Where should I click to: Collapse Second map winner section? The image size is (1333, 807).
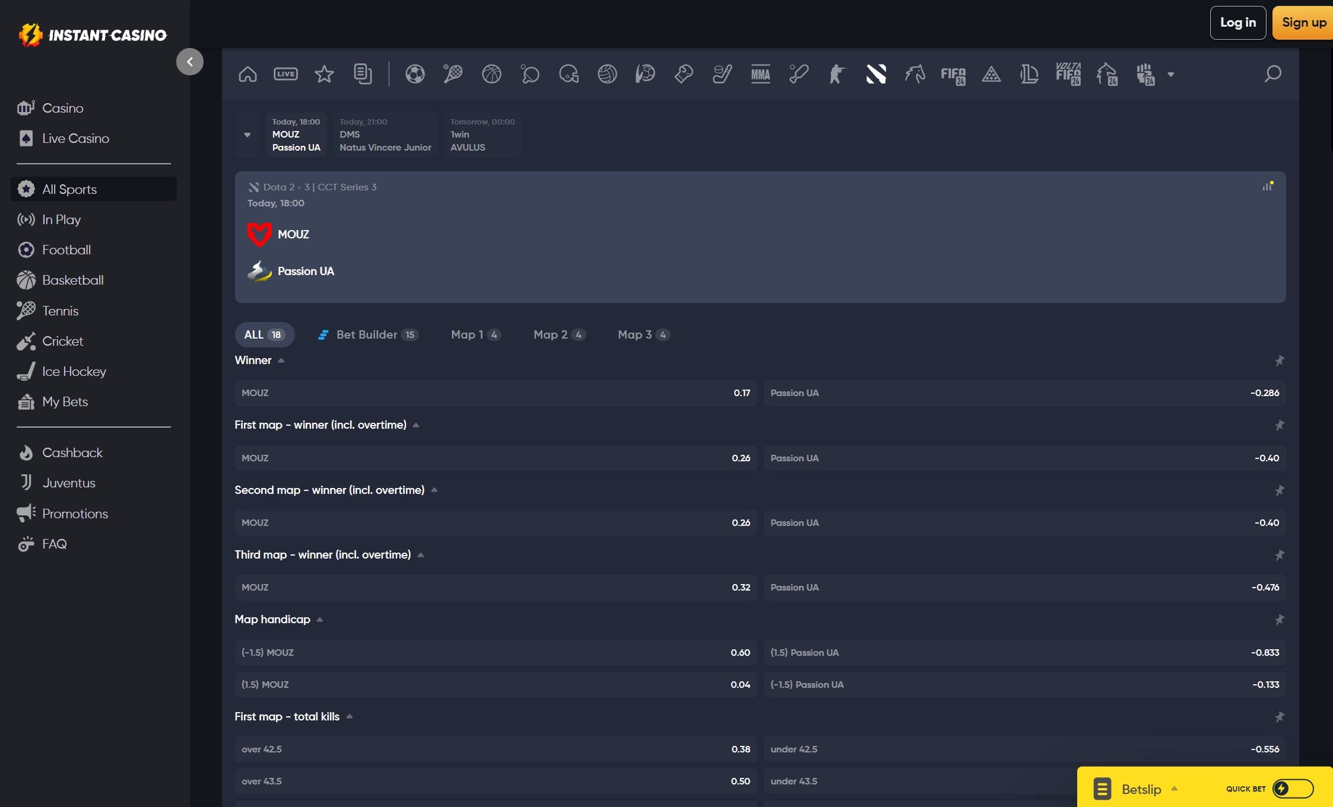434,490
